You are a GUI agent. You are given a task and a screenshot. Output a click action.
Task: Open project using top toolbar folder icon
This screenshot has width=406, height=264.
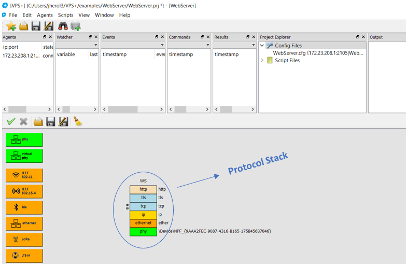23,26
